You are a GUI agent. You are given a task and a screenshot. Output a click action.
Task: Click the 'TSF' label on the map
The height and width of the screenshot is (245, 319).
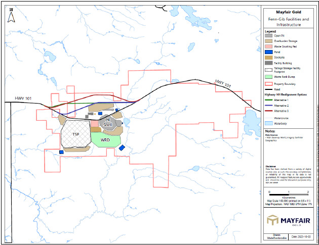coord(75,134)
